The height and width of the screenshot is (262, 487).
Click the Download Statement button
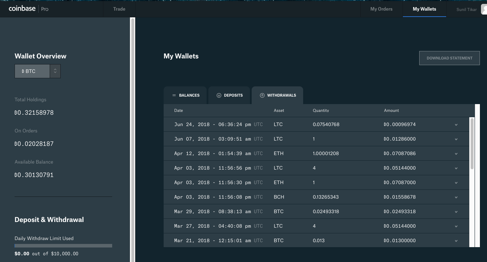click(449, 58)
